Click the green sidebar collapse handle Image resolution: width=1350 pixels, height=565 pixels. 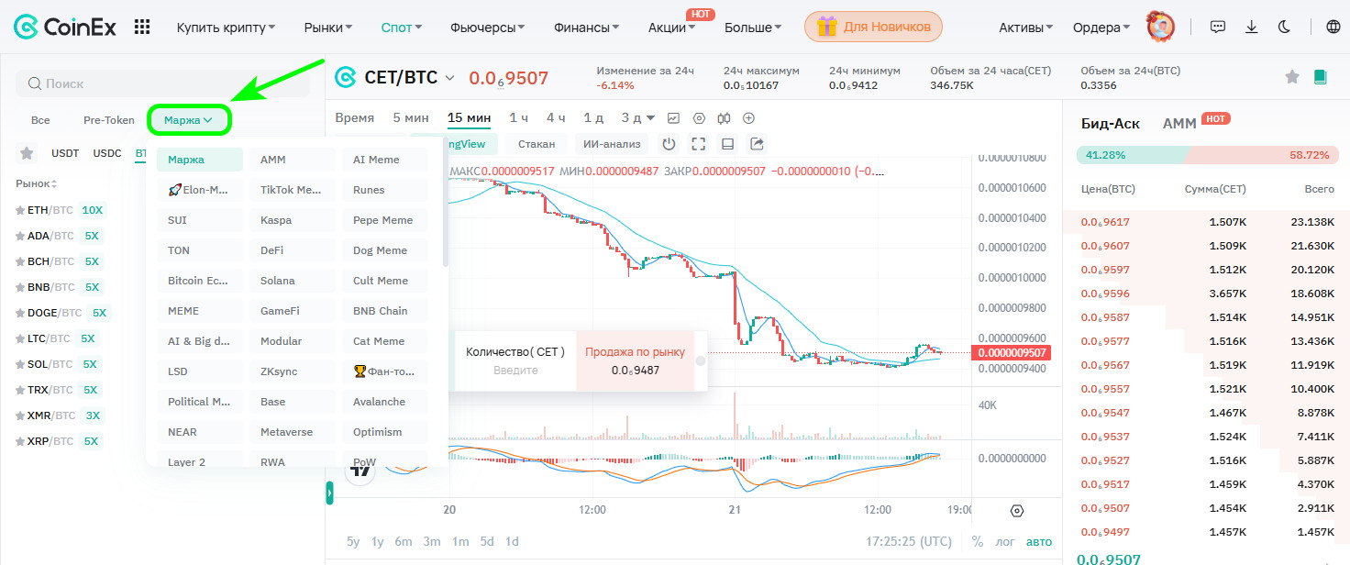pos(329,494)
